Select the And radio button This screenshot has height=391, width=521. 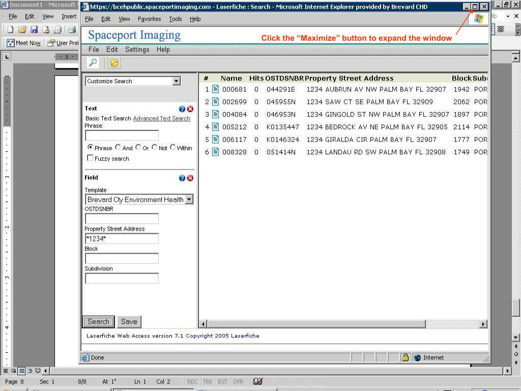point(118,147)
